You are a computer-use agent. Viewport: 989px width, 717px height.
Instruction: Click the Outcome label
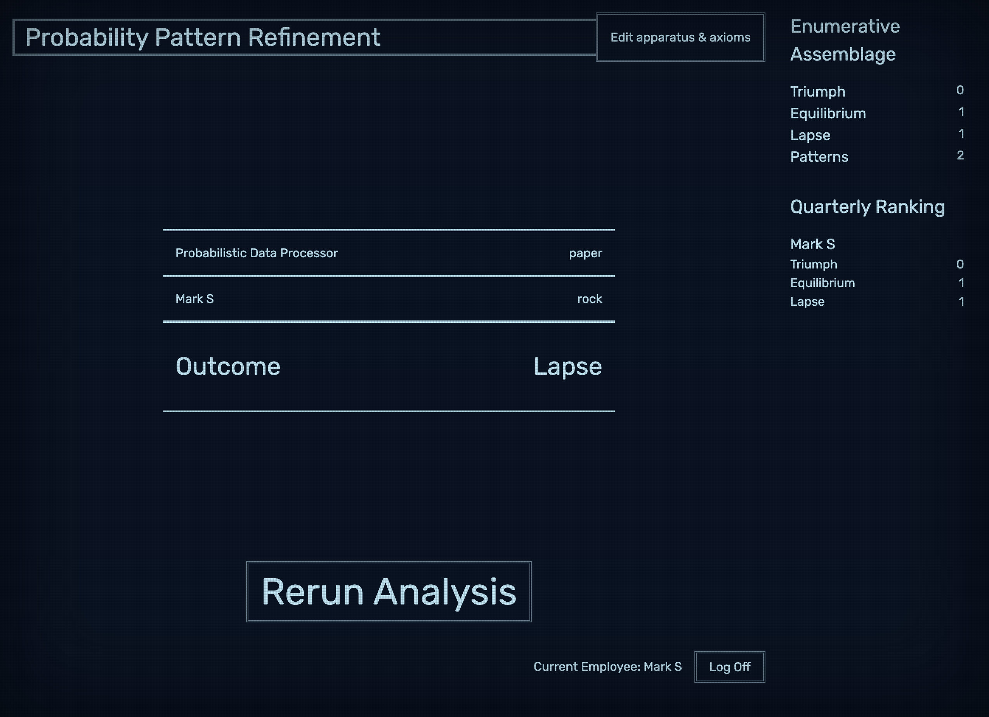(x=227, y=366)
